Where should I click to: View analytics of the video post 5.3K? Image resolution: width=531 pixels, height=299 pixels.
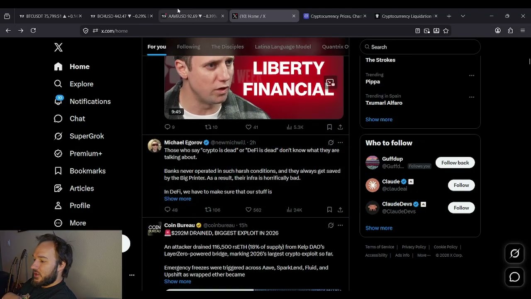pyautogui.click(x=295, y=127)
